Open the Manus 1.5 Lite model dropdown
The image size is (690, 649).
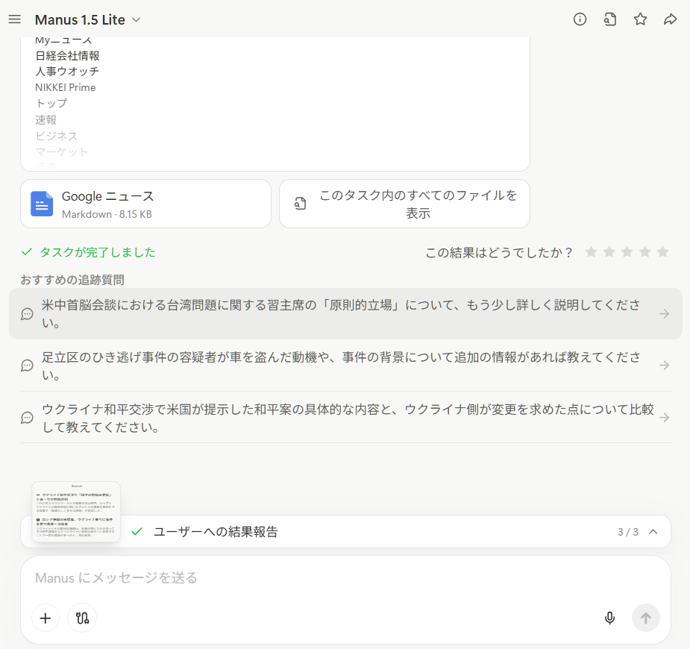click(87, 20)
